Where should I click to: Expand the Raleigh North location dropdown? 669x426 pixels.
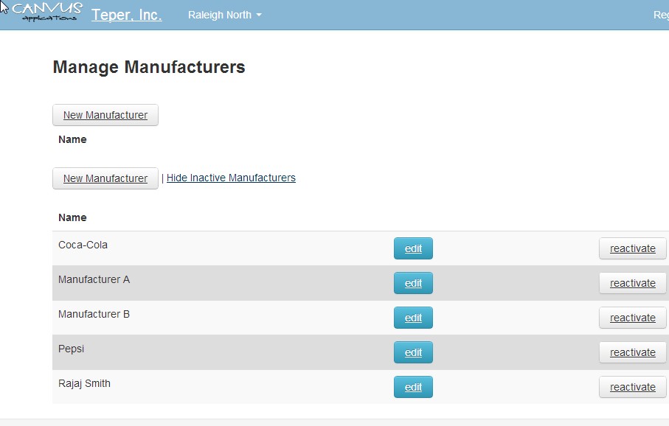click(x=225, y=15)
